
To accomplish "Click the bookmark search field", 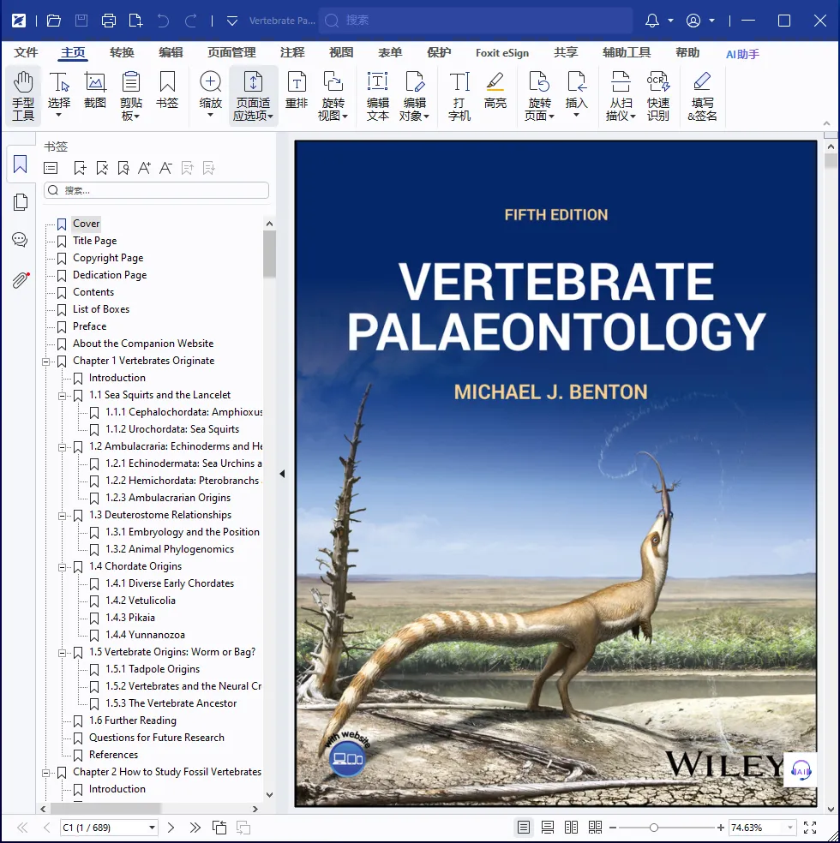I will click(x=157, y=190).
